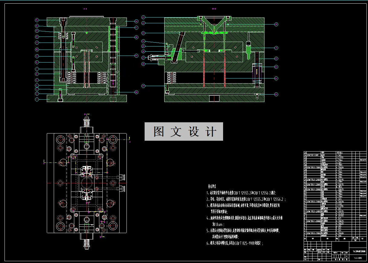This screenshot has height=263, width=368.
Task: Click the 图文设计 watermark banner
Action: click(x=184, y=131)
